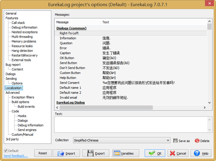Click the Dialogs (common) group header
The image size is (216, 161).
tap(71, 28)
